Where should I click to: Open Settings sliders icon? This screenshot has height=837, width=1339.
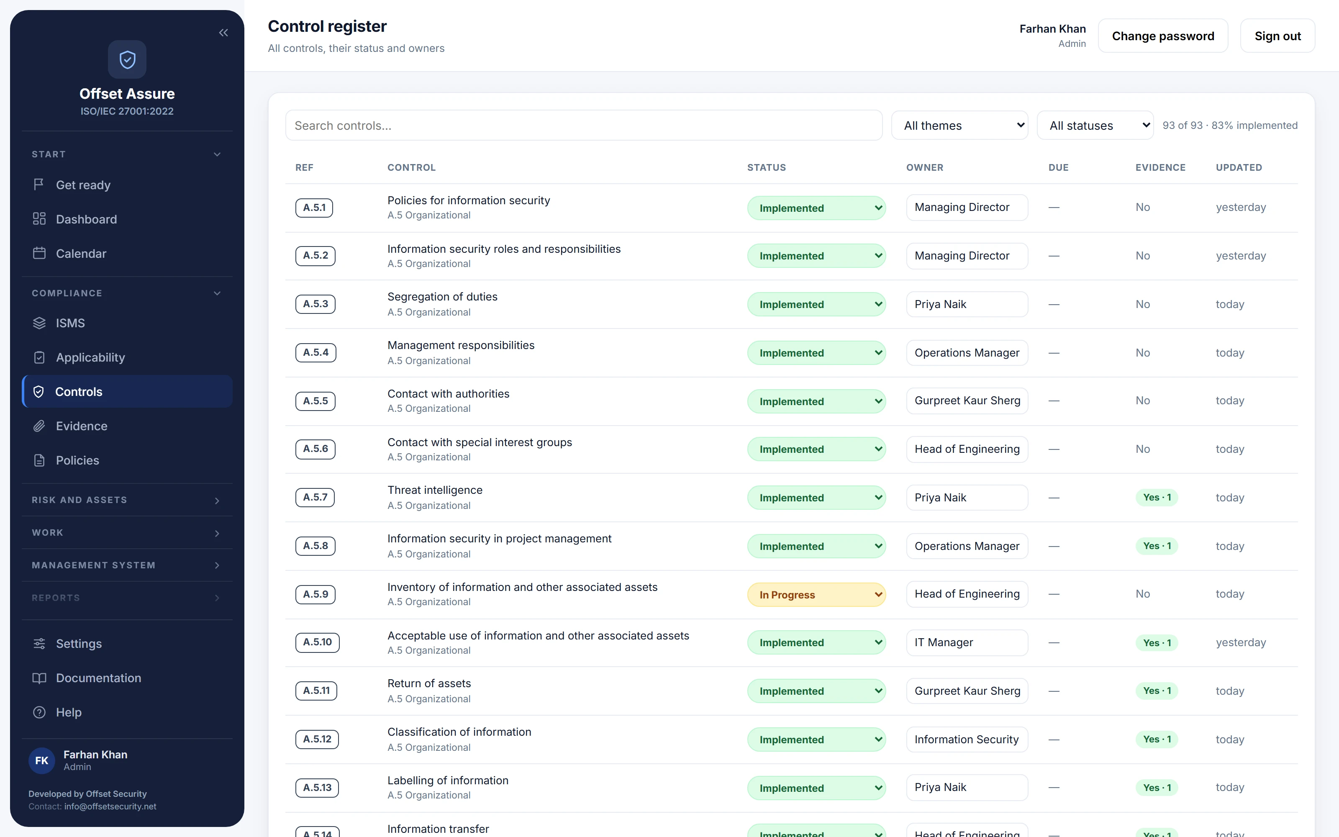tap(39, 643)
